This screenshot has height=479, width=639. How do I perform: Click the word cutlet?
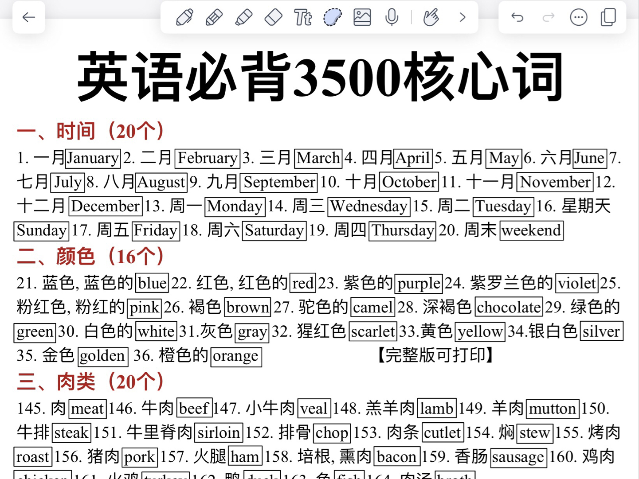point(443,433)
